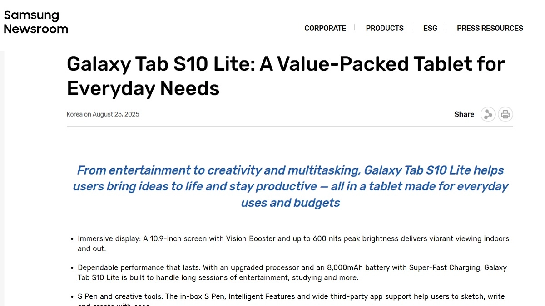545x306 pixels.
Task: Open the CORPORATE menu
Action: (325, 28)
